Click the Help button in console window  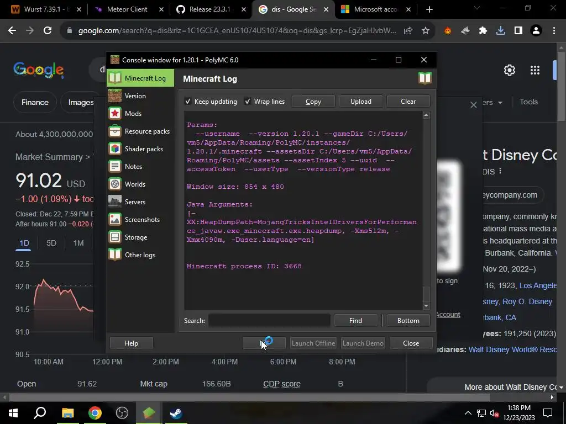(131, 343)
